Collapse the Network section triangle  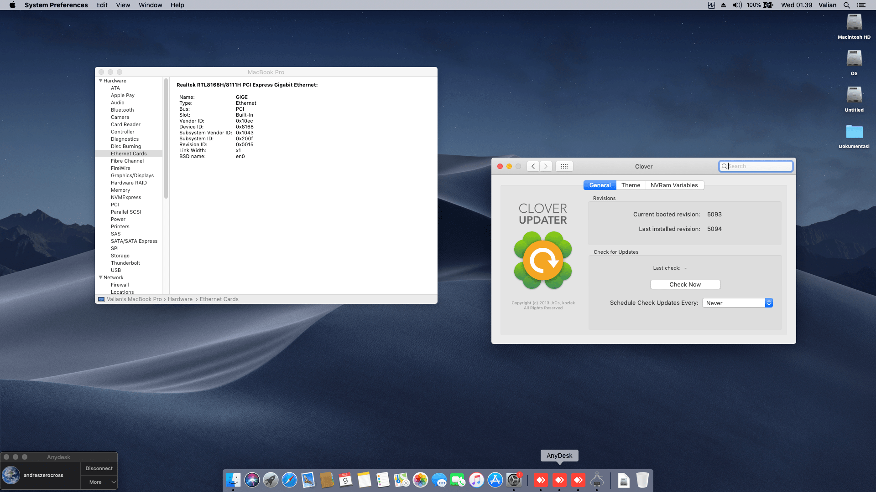(101, 277)
